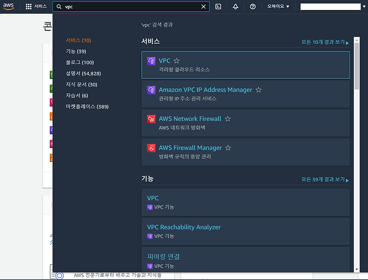Select the 지식 문서 (30) filter
Viewport: 368px width, 280px height.
[x=81, y=84]
